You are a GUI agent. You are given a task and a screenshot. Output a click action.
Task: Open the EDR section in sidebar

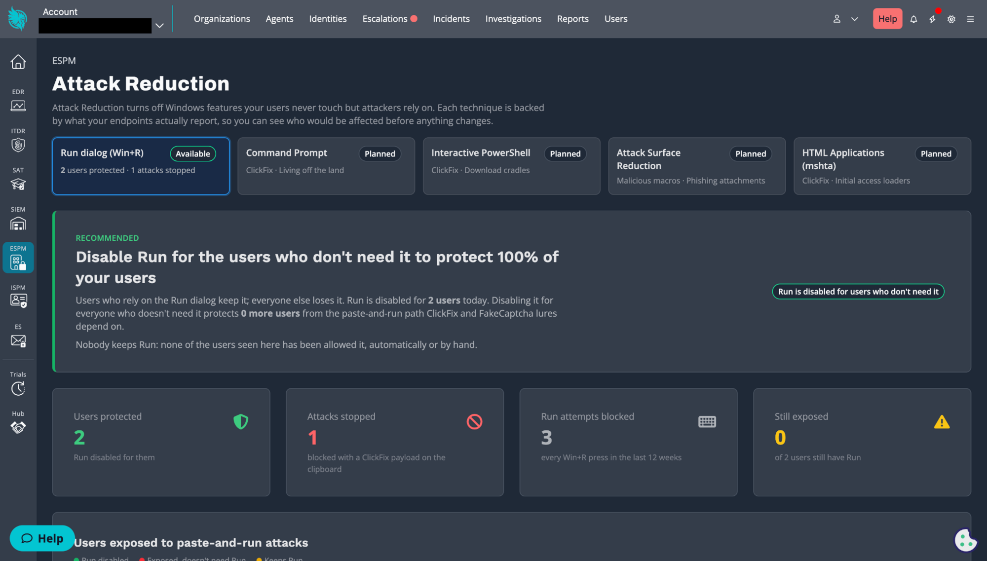click(18, 100)
